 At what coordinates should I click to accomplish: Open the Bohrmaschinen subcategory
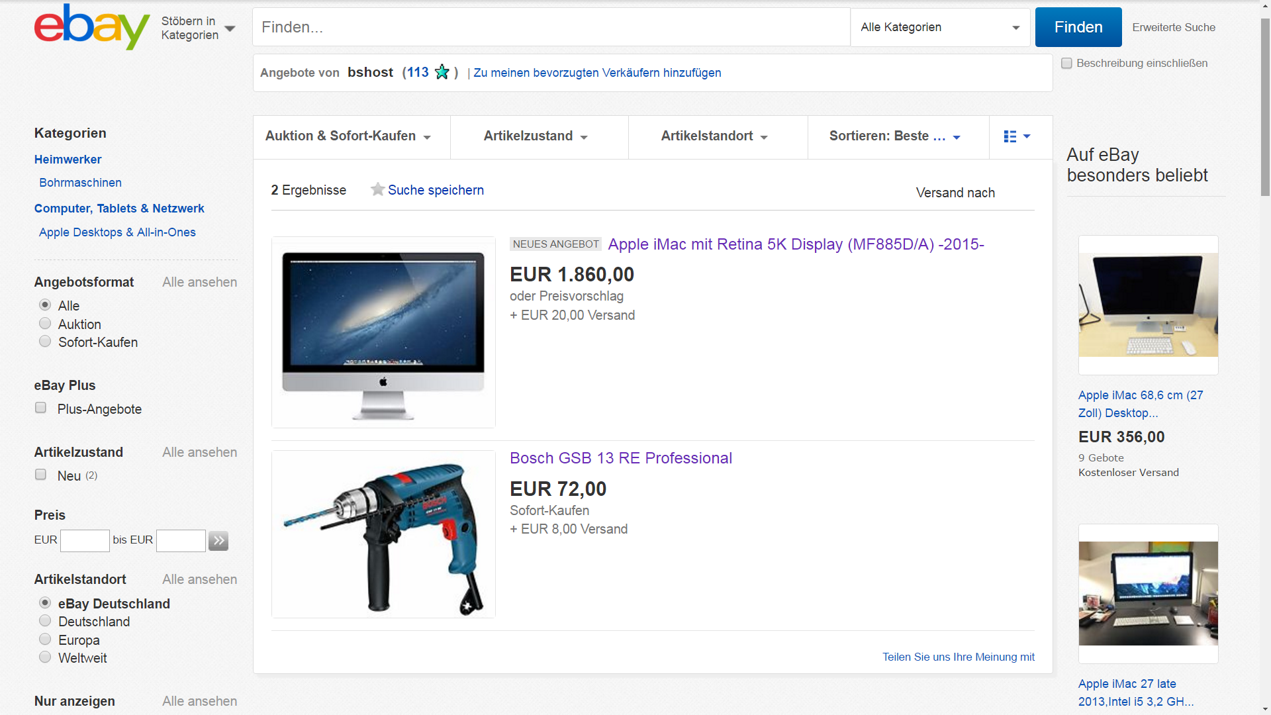[x=80, y=183]
